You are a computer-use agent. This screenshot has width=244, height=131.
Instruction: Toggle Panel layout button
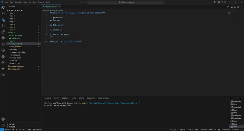[x=219, y=2]
